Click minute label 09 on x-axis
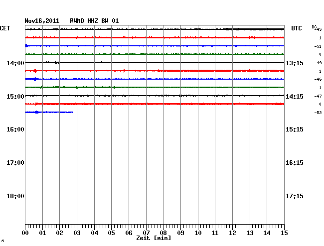 tap(180, 233)
